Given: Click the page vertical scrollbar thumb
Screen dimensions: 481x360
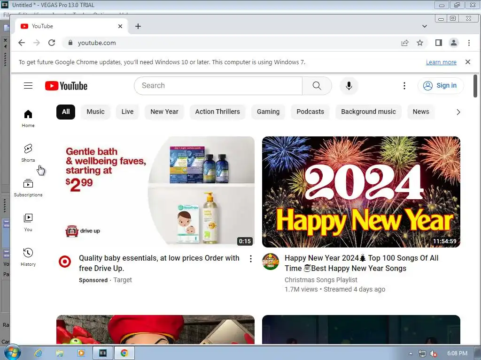Looking at the screenshot, I should [x=475, y=86].
